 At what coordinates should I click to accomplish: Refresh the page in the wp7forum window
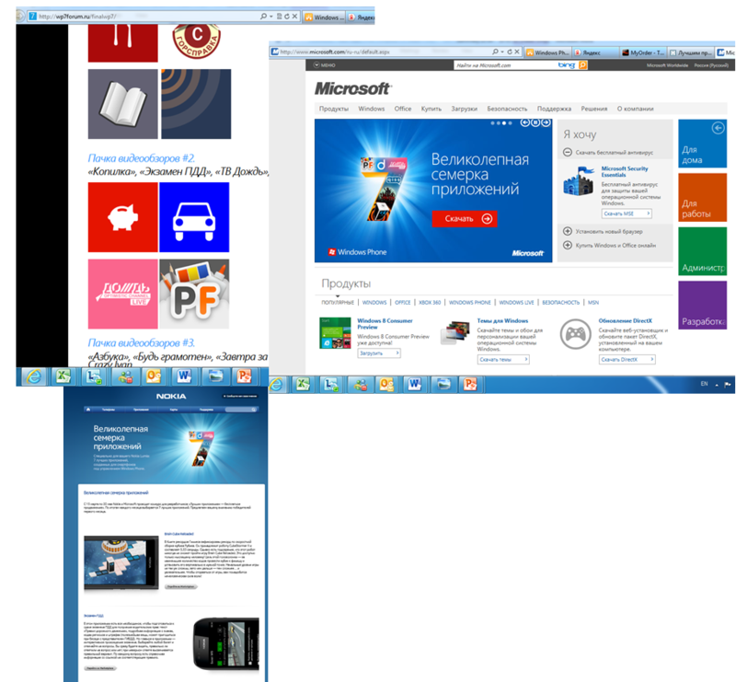[x=287, y=17]
